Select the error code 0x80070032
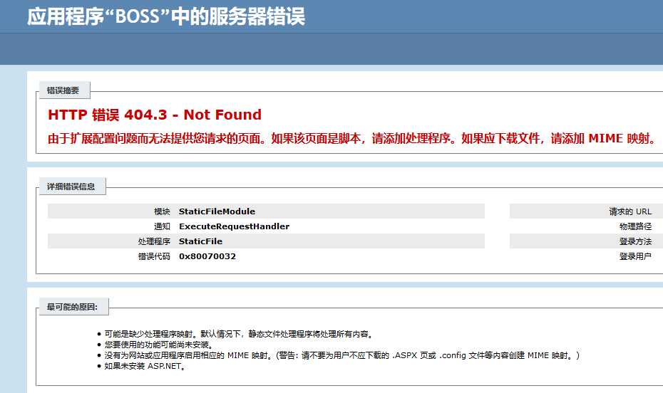The height and width of the screenshot is (393, 663). tap(207, 256)
